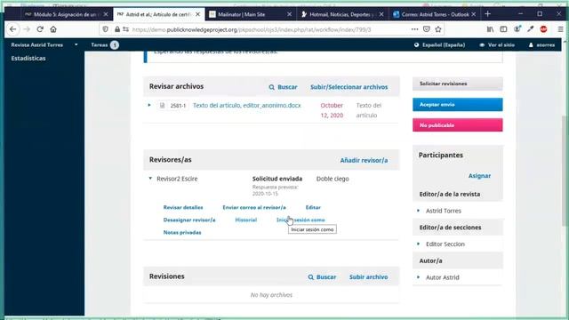The width and height of the screenshot is (569, 320).
Task: Click Subir/Seleccionar archivos link
Action: 349,87
